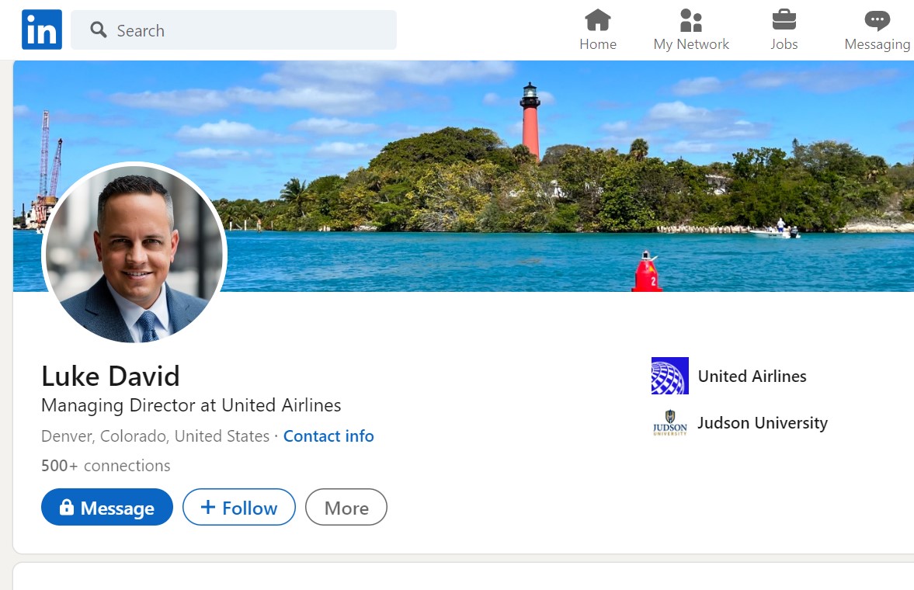
Task: Open the lighthouse cover banner image
Action: click(544, 171)
